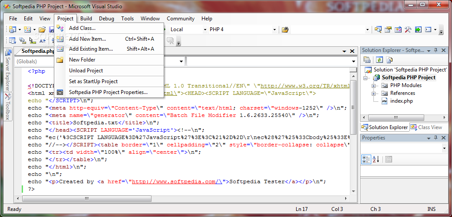Open the Local configuration dropdown

pyautogui.click(x=205, y=29)
